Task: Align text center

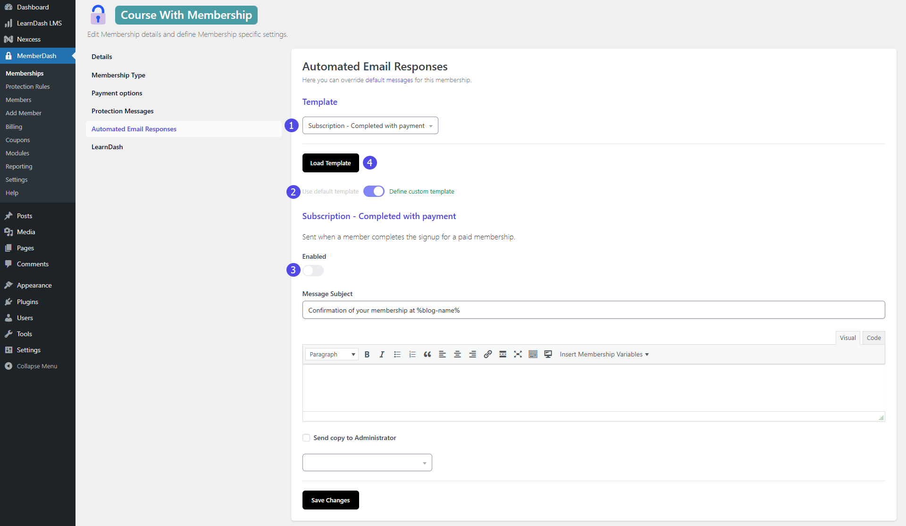Action: click(457, 354)
